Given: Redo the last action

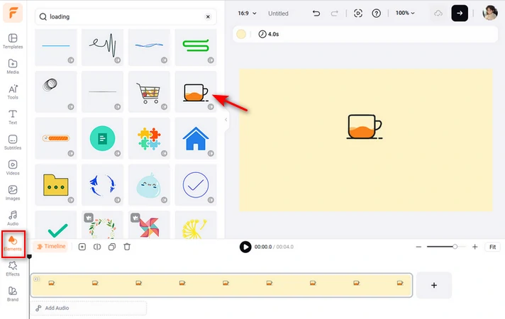Looking at the screenshot, I should 335,13.
